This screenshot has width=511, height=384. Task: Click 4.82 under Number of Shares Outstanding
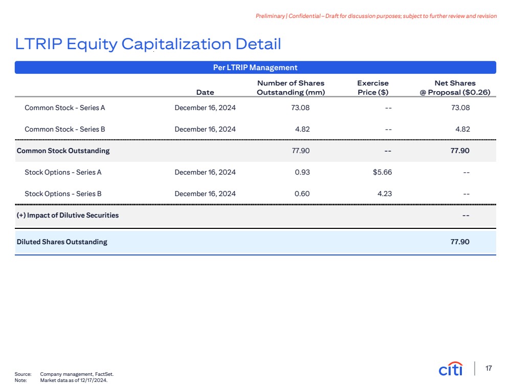pos(302,129)
